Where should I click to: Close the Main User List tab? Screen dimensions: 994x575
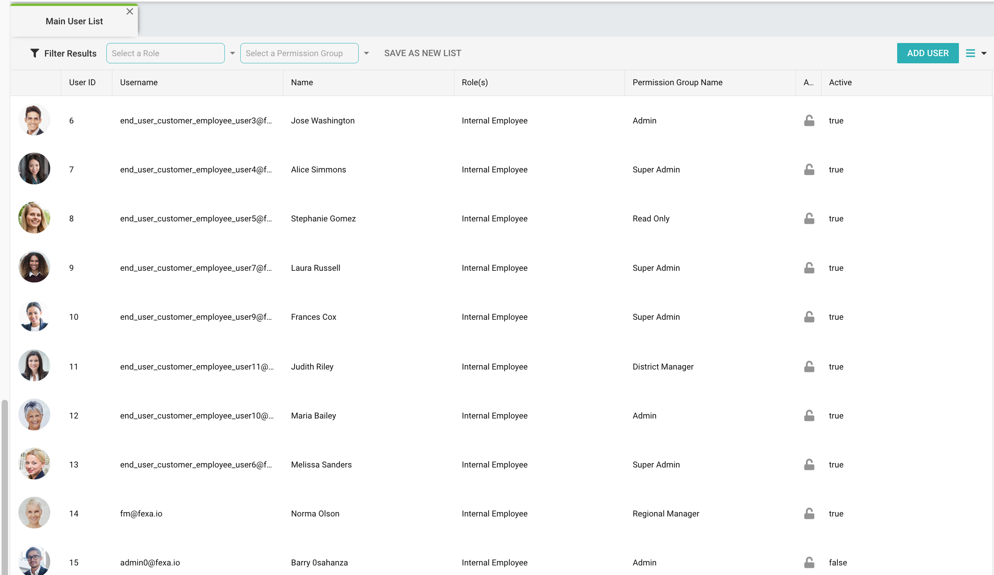130,11
